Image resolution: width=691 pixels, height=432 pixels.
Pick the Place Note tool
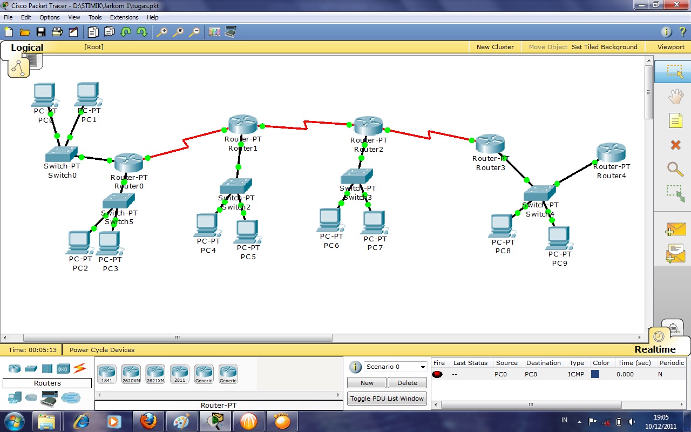[x=676, y=120]
